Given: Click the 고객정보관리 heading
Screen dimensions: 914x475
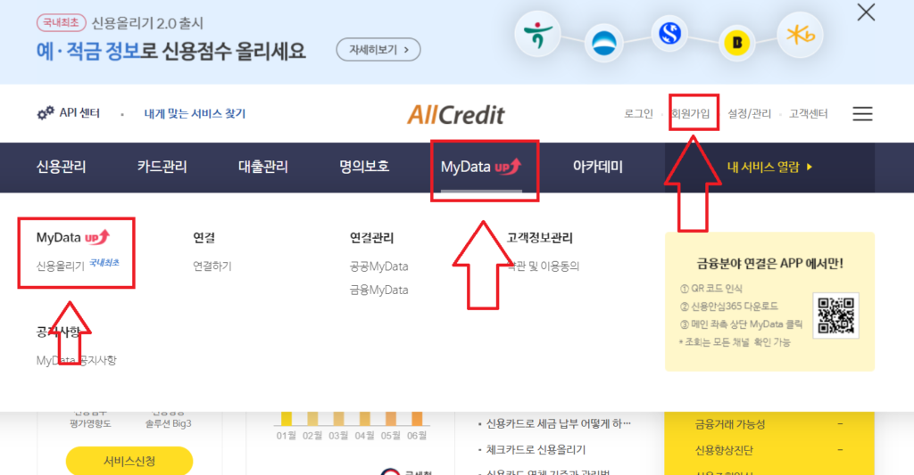Looking at the screenshot, I should point(540,237).
